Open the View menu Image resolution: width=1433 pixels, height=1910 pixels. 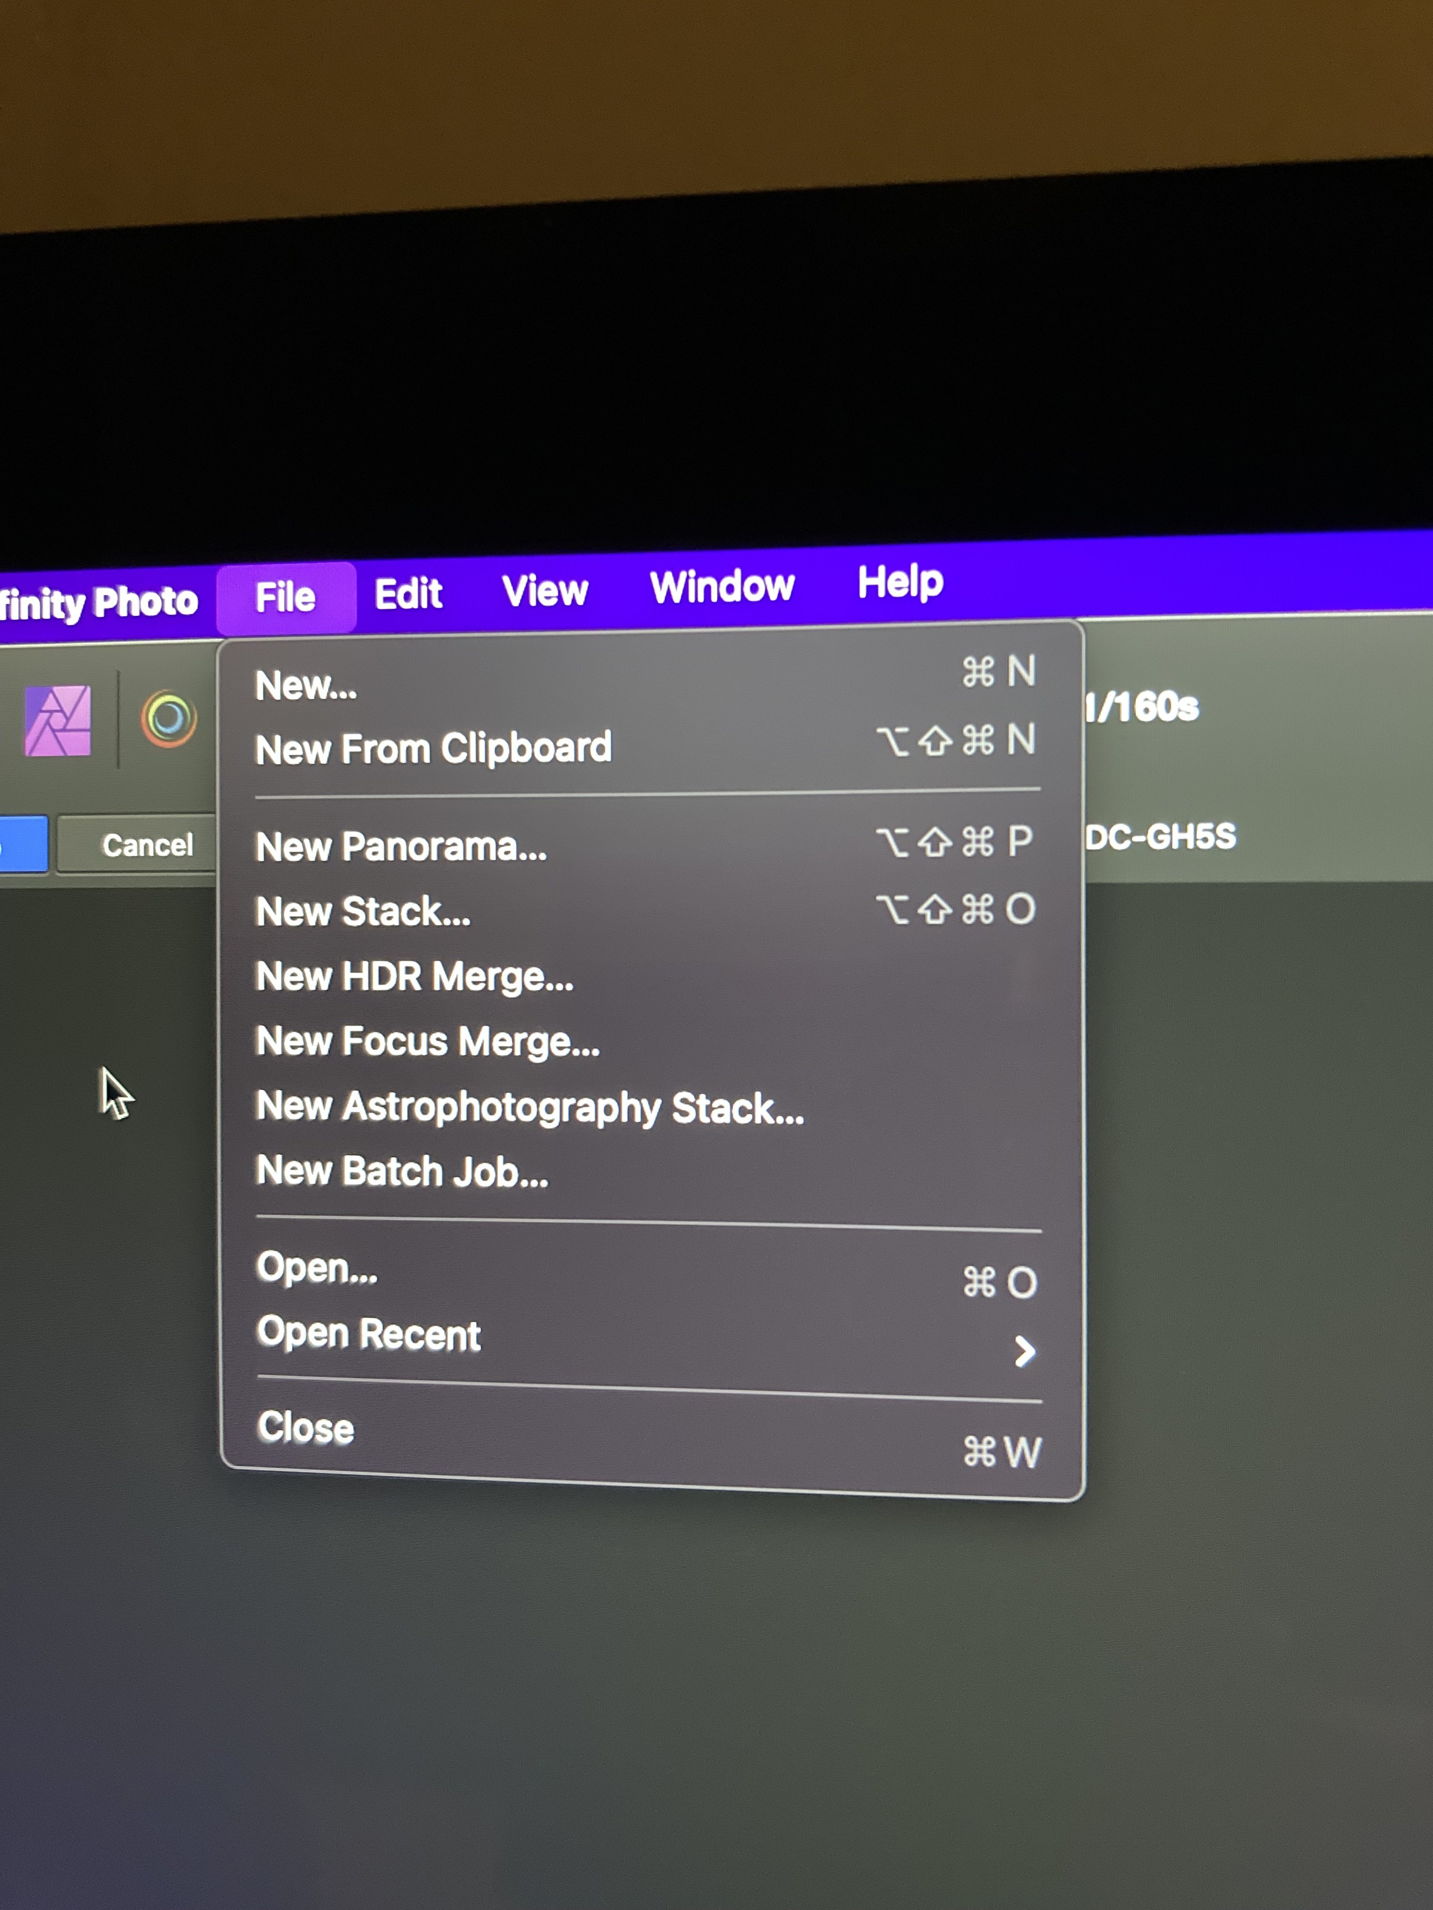point(545,592)
